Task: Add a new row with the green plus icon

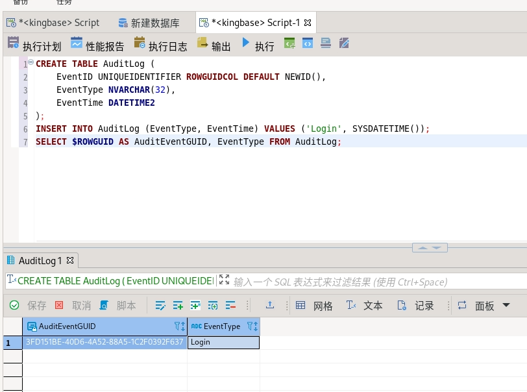Action: pyautogui.click(x=178, y=305)
